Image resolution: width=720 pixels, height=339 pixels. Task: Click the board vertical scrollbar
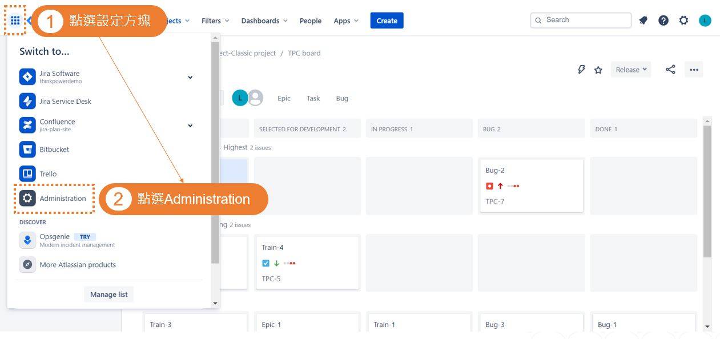(x=707, y=191)
